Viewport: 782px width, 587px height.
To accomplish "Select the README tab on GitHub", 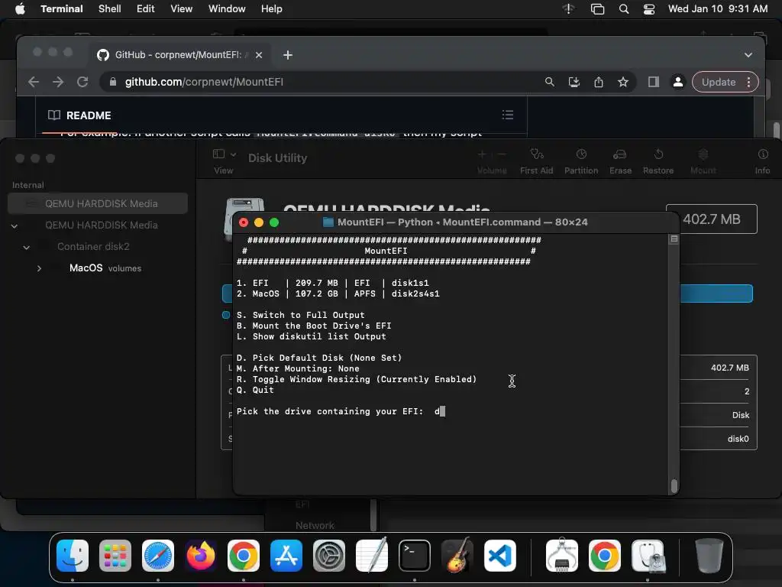I will tap(79, 115).
